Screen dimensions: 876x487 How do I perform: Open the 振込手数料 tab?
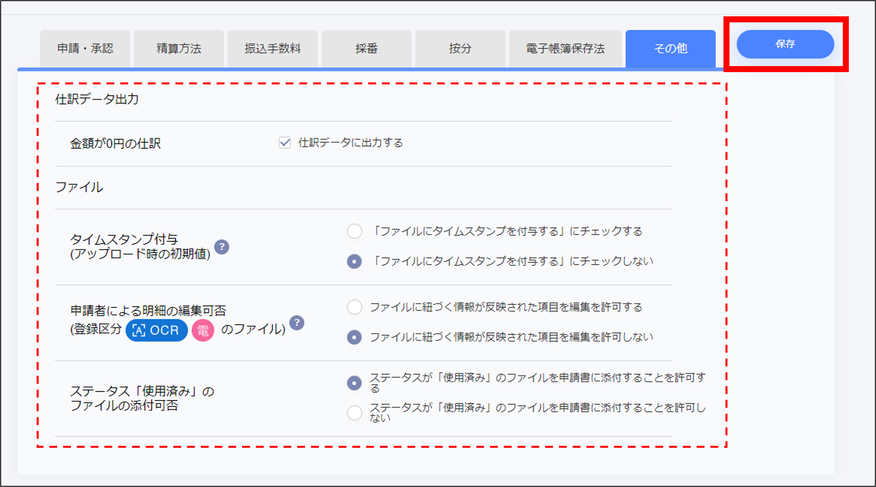pos(273,49)
